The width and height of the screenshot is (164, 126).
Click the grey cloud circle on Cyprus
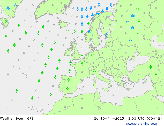click(x=143, y=83)
